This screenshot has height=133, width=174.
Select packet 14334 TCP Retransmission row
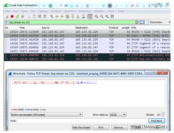87,55
